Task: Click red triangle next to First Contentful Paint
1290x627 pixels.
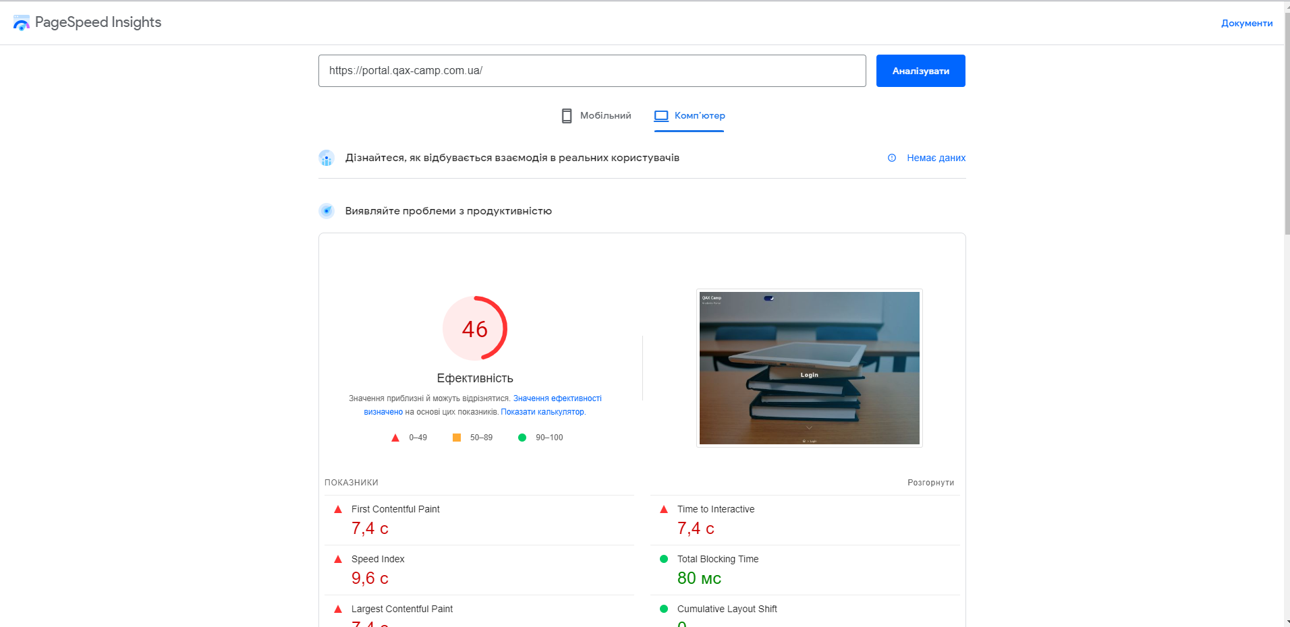Action: [x=338, y=510]
